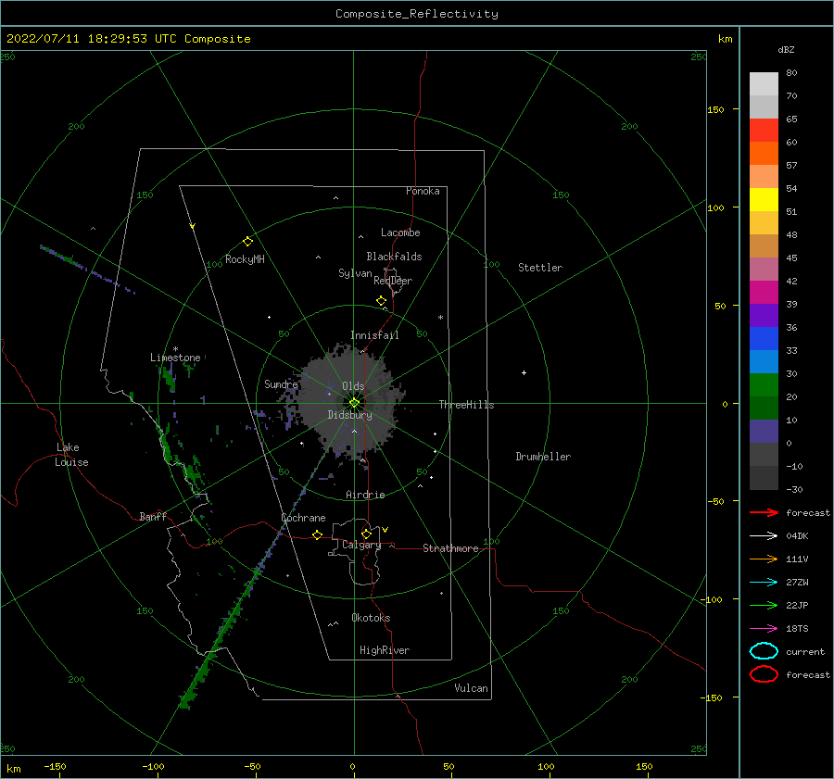Select the magenta 18TS arrow legend icon
This screenshot has width=834, height=779.
click(x=764, y=629)
